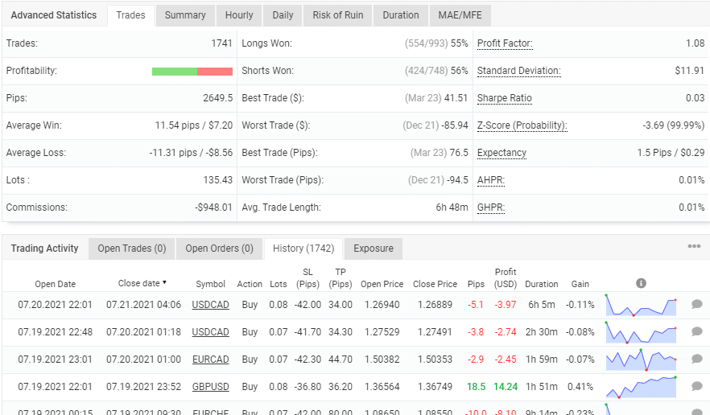Open the mini chart of the first USDCAD trade
The image size is (710, 415).
pos(641,305)
